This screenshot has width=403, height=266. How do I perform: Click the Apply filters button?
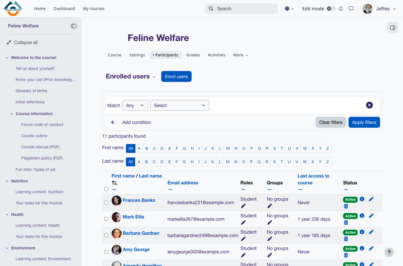[364, 122]
